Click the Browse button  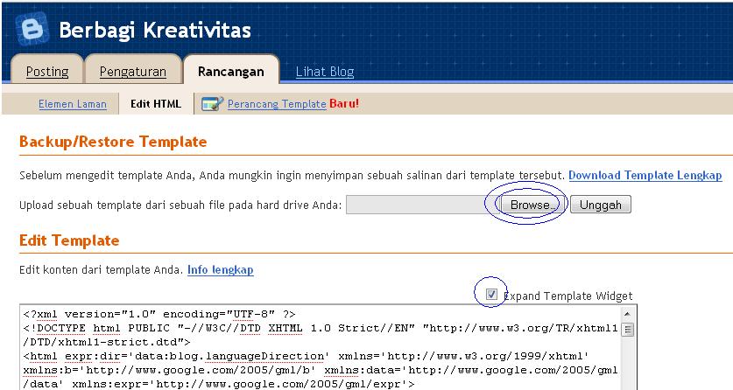tap(532, 205)
